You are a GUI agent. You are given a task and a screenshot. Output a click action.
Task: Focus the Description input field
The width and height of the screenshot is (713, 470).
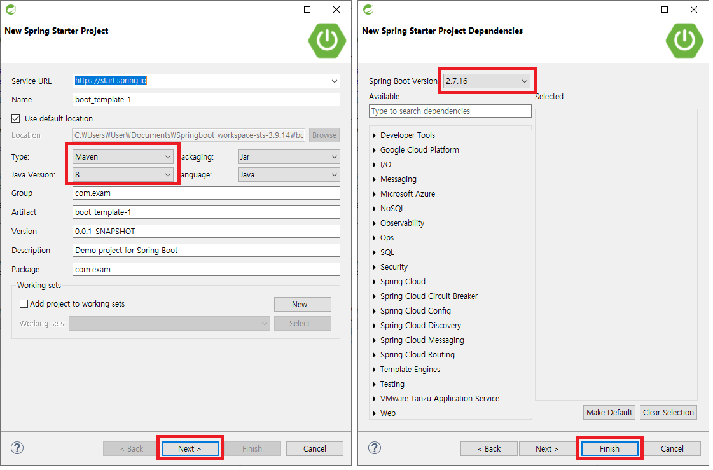coord(207,251)
